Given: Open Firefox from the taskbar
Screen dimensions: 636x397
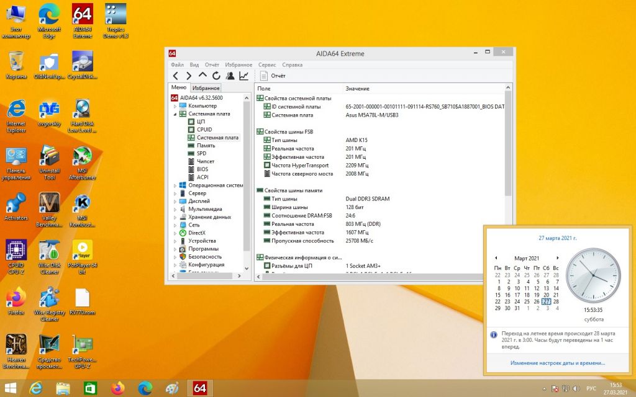Looking at the screenshot, I should click(x=117, y=388).
